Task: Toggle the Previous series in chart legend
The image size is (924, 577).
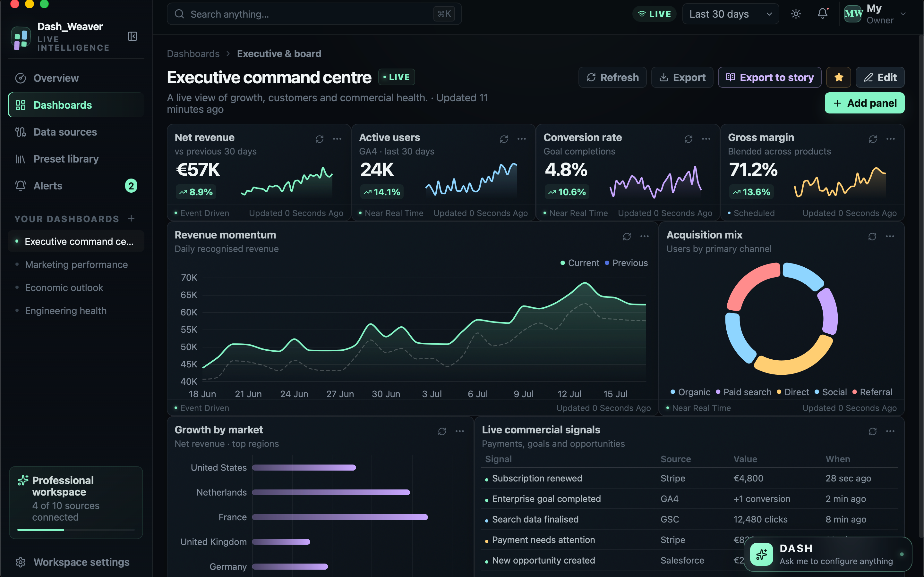Action: click(626, 263)
